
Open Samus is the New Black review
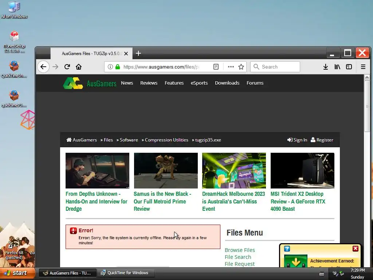pyautogui.click(x=162, y=201)
